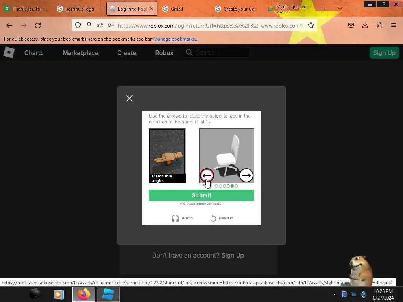Image resolution: width=403 pixels, height=302 pixels.
Task: Open the Extensions menu
Action: click(x=379, y=25)
